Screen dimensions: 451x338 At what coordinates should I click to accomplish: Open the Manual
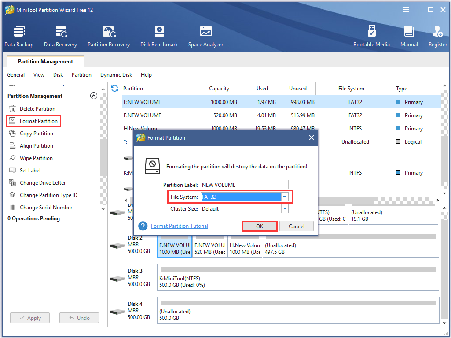tap(409, 36)
